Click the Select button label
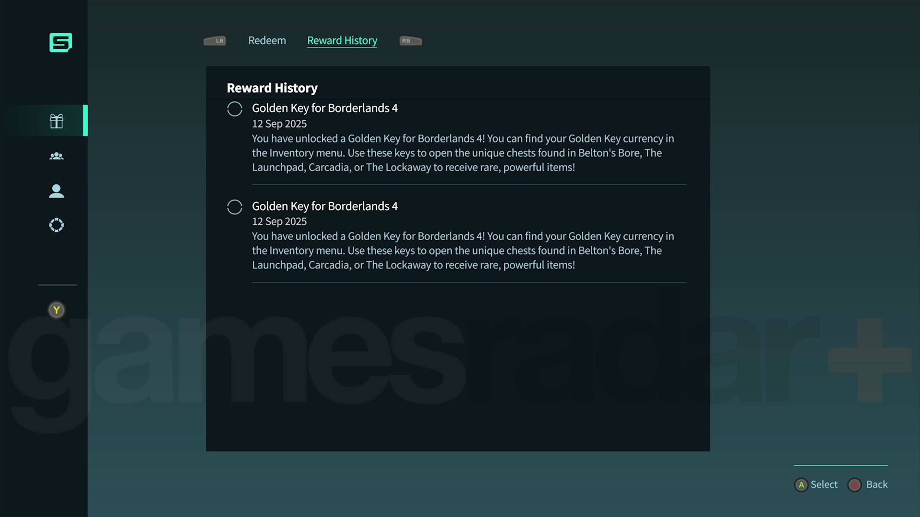Image resolution: width=920 pixels, height=517 pixels. [x=824, y=484]
